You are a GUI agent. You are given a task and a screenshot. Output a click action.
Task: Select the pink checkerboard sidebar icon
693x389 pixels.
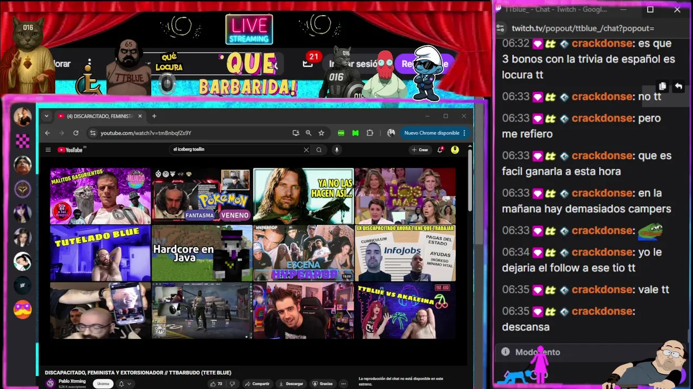click(22, 142)
